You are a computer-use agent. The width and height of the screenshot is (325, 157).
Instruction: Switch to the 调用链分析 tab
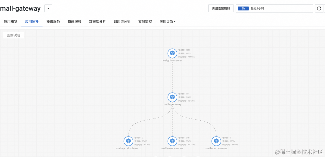[x=122, y=22]
